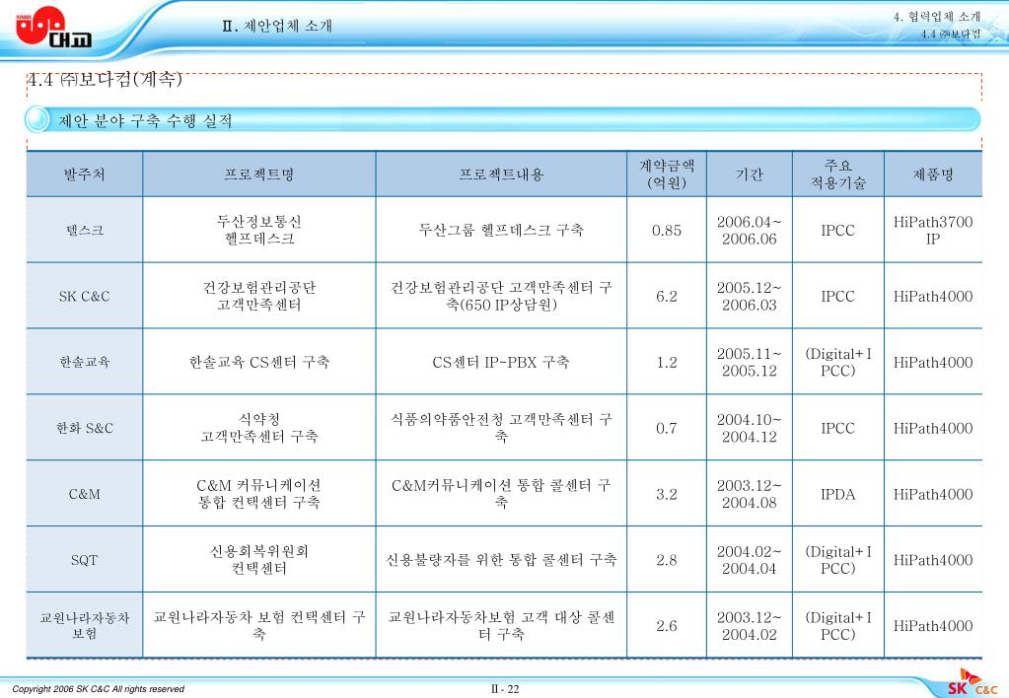Select the banner text '제안 분야 구축 수행 실적'
This screenshot has width=1009, height=698.
[145, 121]
